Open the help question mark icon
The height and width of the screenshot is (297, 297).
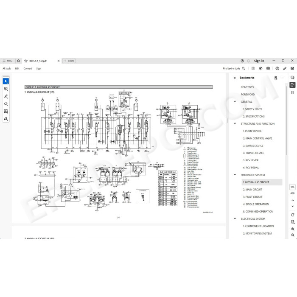point(242,61)
